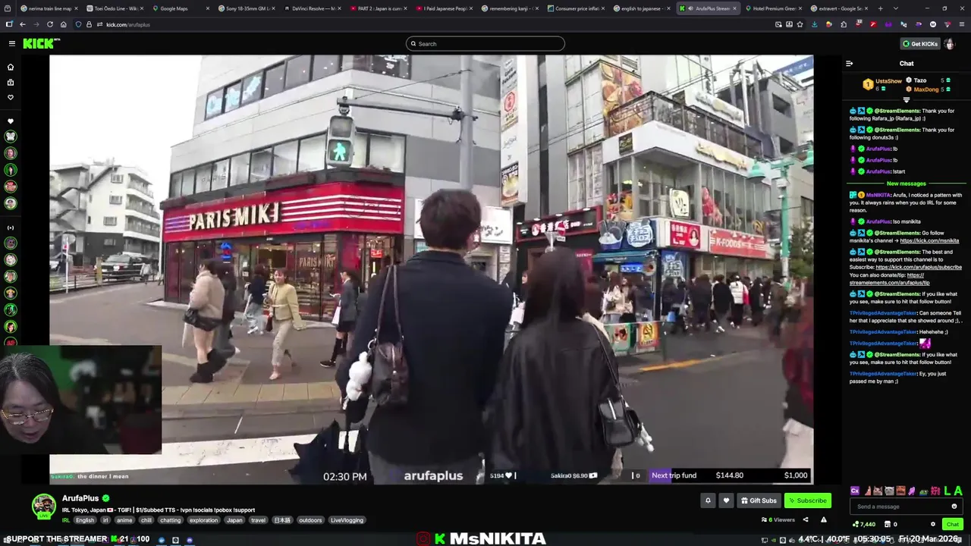This screenshot has height=546, width=971.
Task: Click the Kick search field
Action: point(485,43)
